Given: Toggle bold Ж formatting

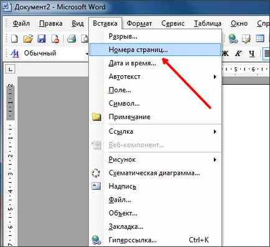Looking at the screenshot, I should (x=225, y=54).
